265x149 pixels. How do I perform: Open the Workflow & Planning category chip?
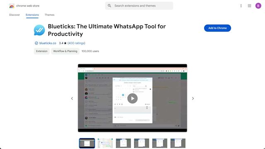tap(65, 51)
